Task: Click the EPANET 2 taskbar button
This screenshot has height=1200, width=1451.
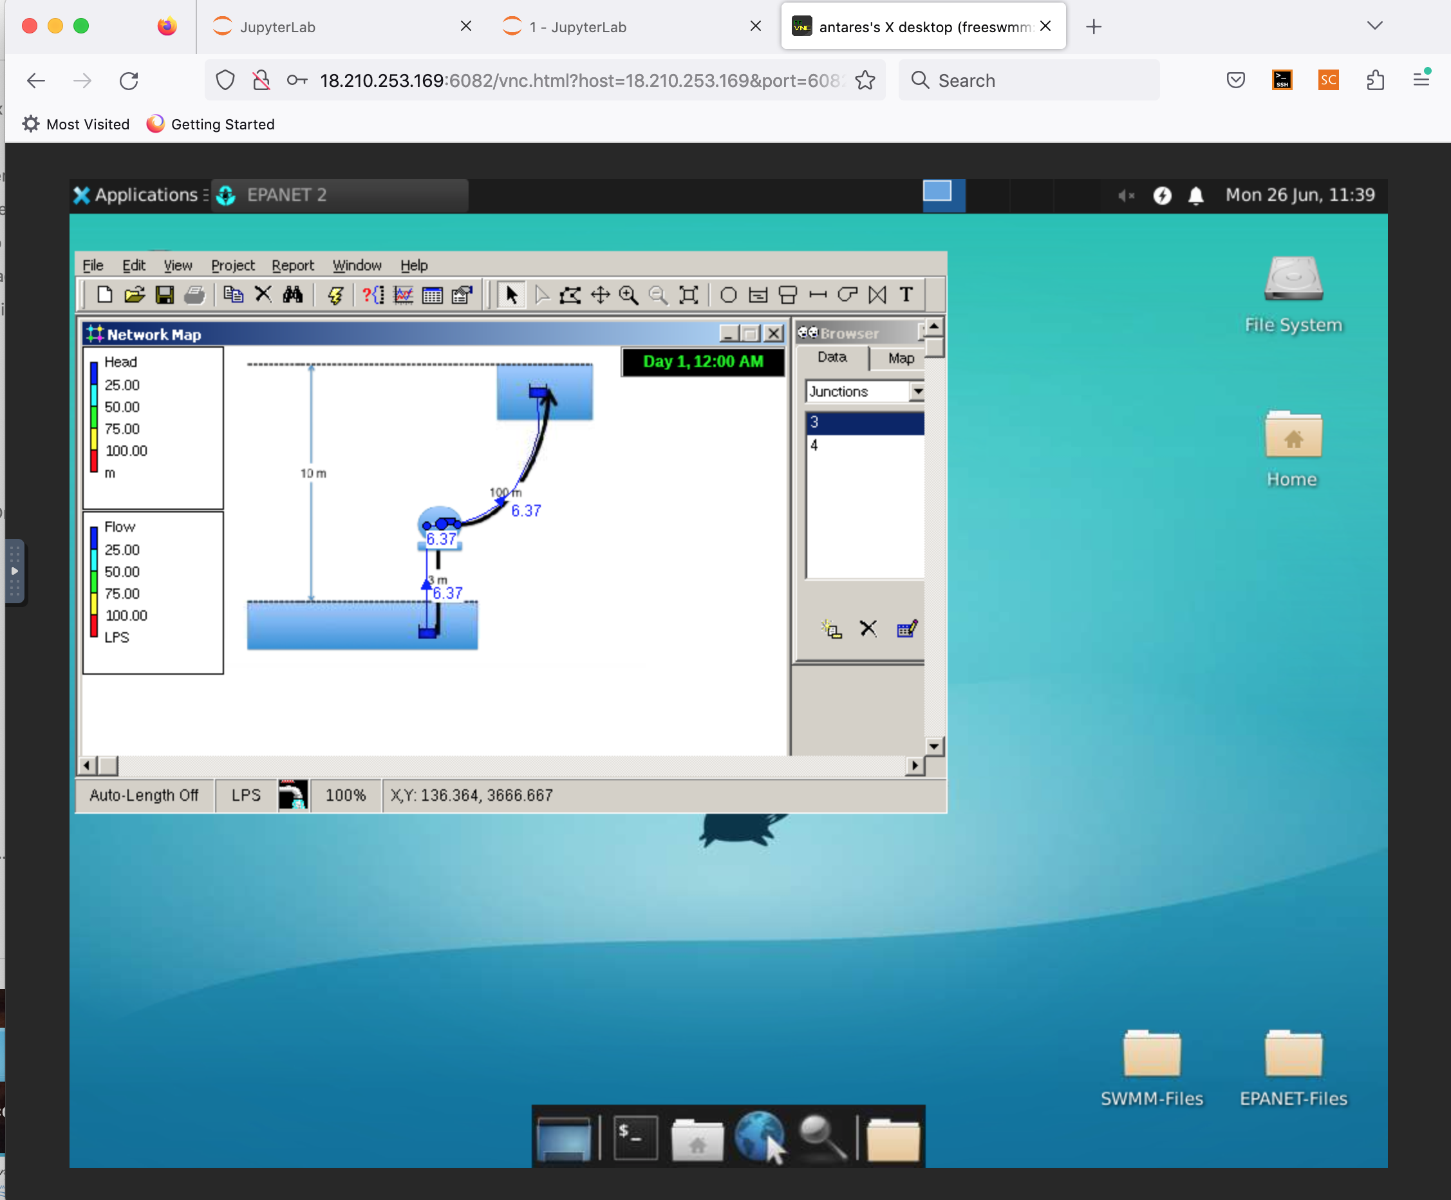Action: [x=339, y=195]
